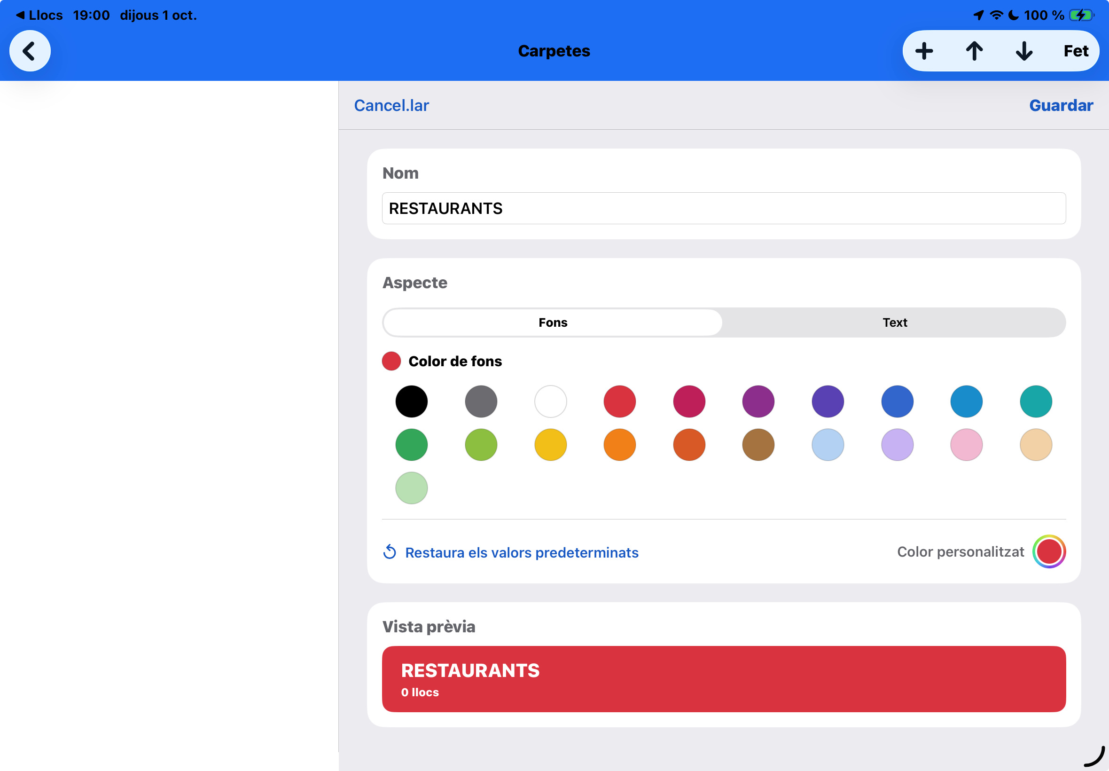
Task: Select the dark green color swatch
Action: [411, 444]
